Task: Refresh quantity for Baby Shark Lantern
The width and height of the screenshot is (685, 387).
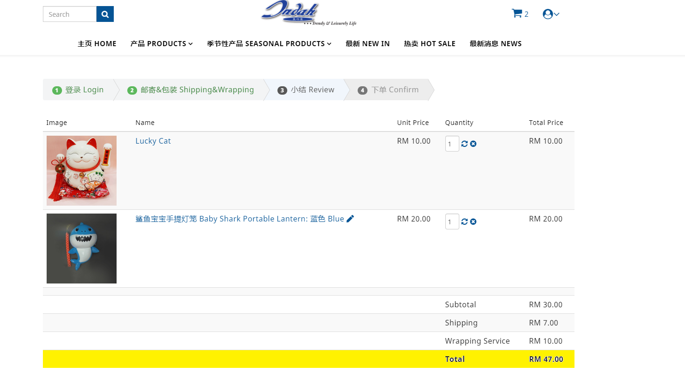Action: pyautogui.click(x=464, y=221)
